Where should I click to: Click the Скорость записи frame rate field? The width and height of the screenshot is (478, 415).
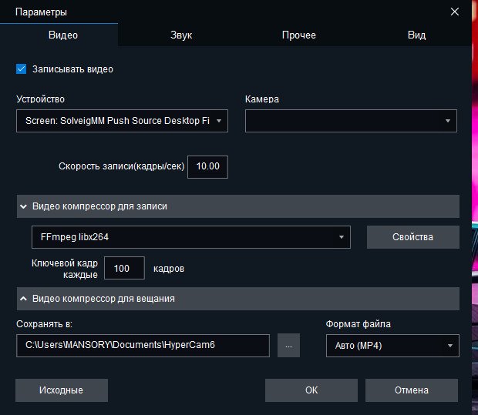click(207, 166)
